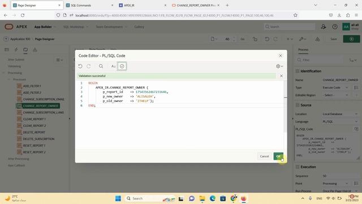Bookmark this page with the star icon
The height and width of the screenshot is (204, 362).
click(295, 15)
